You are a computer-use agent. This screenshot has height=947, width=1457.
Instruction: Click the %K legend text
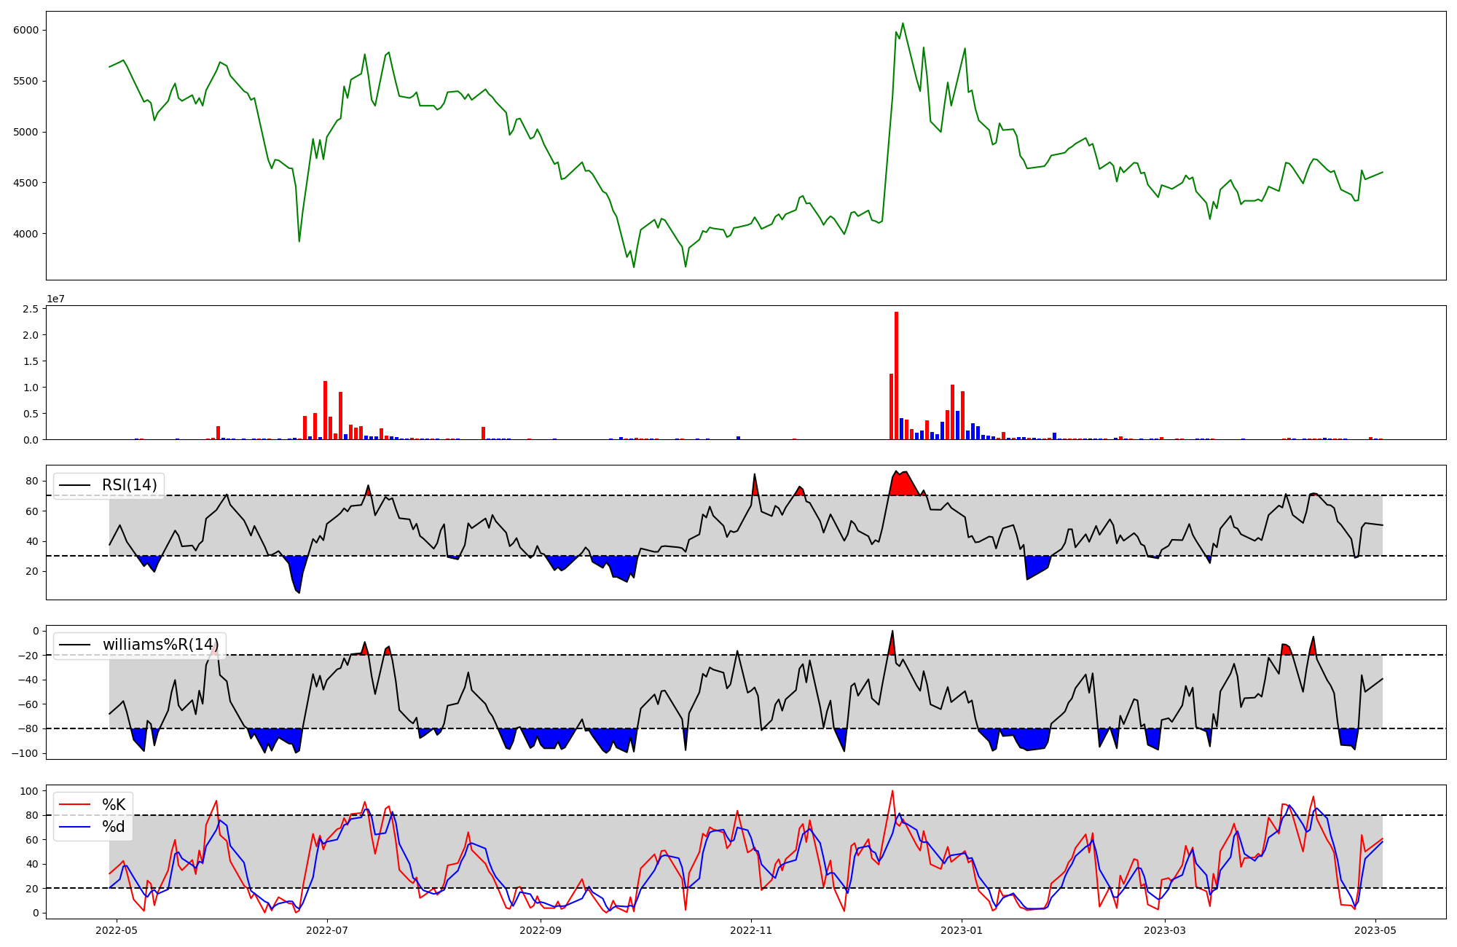(x=114, y=805)
